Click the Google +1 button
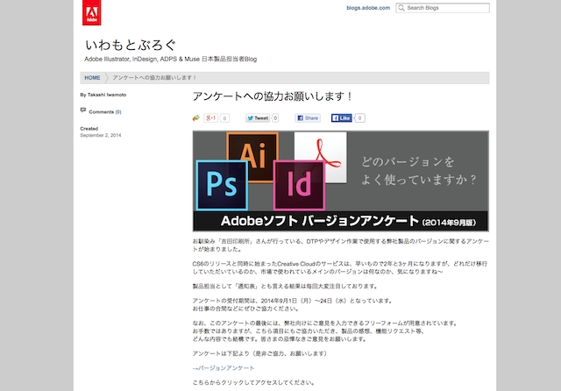561x391 pixels. [210, 117]
